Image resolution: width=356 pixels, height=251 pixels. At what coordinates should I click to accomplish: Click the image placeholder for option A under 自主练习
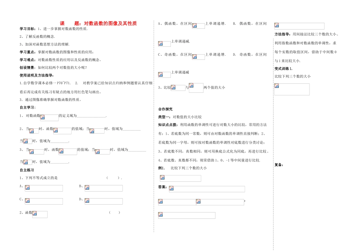(44, 188)
